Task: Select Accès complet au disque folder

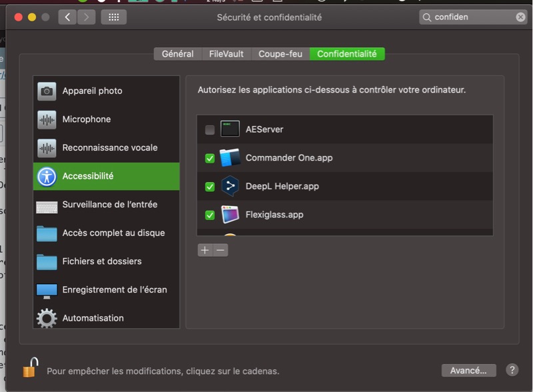Action: pyautogui.click(x=113, y=233)
